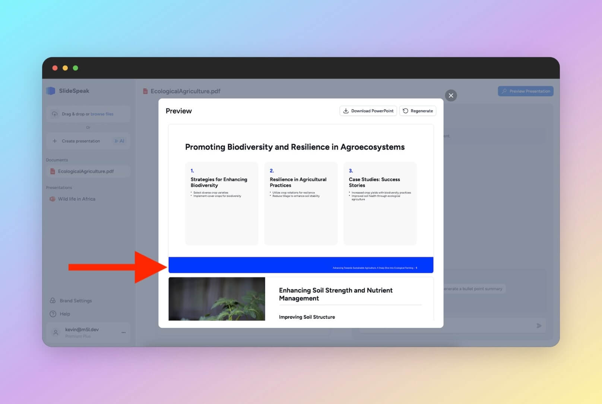Viewport: 602px width, 404px height.
Task: Click the download icon on Download PowerPoint
Action: click(x=346, y=110)
